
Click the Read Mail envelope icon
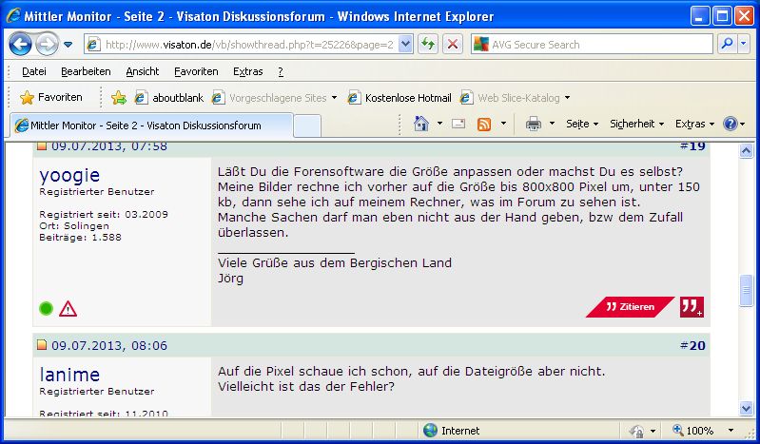[x=458, y=125]
